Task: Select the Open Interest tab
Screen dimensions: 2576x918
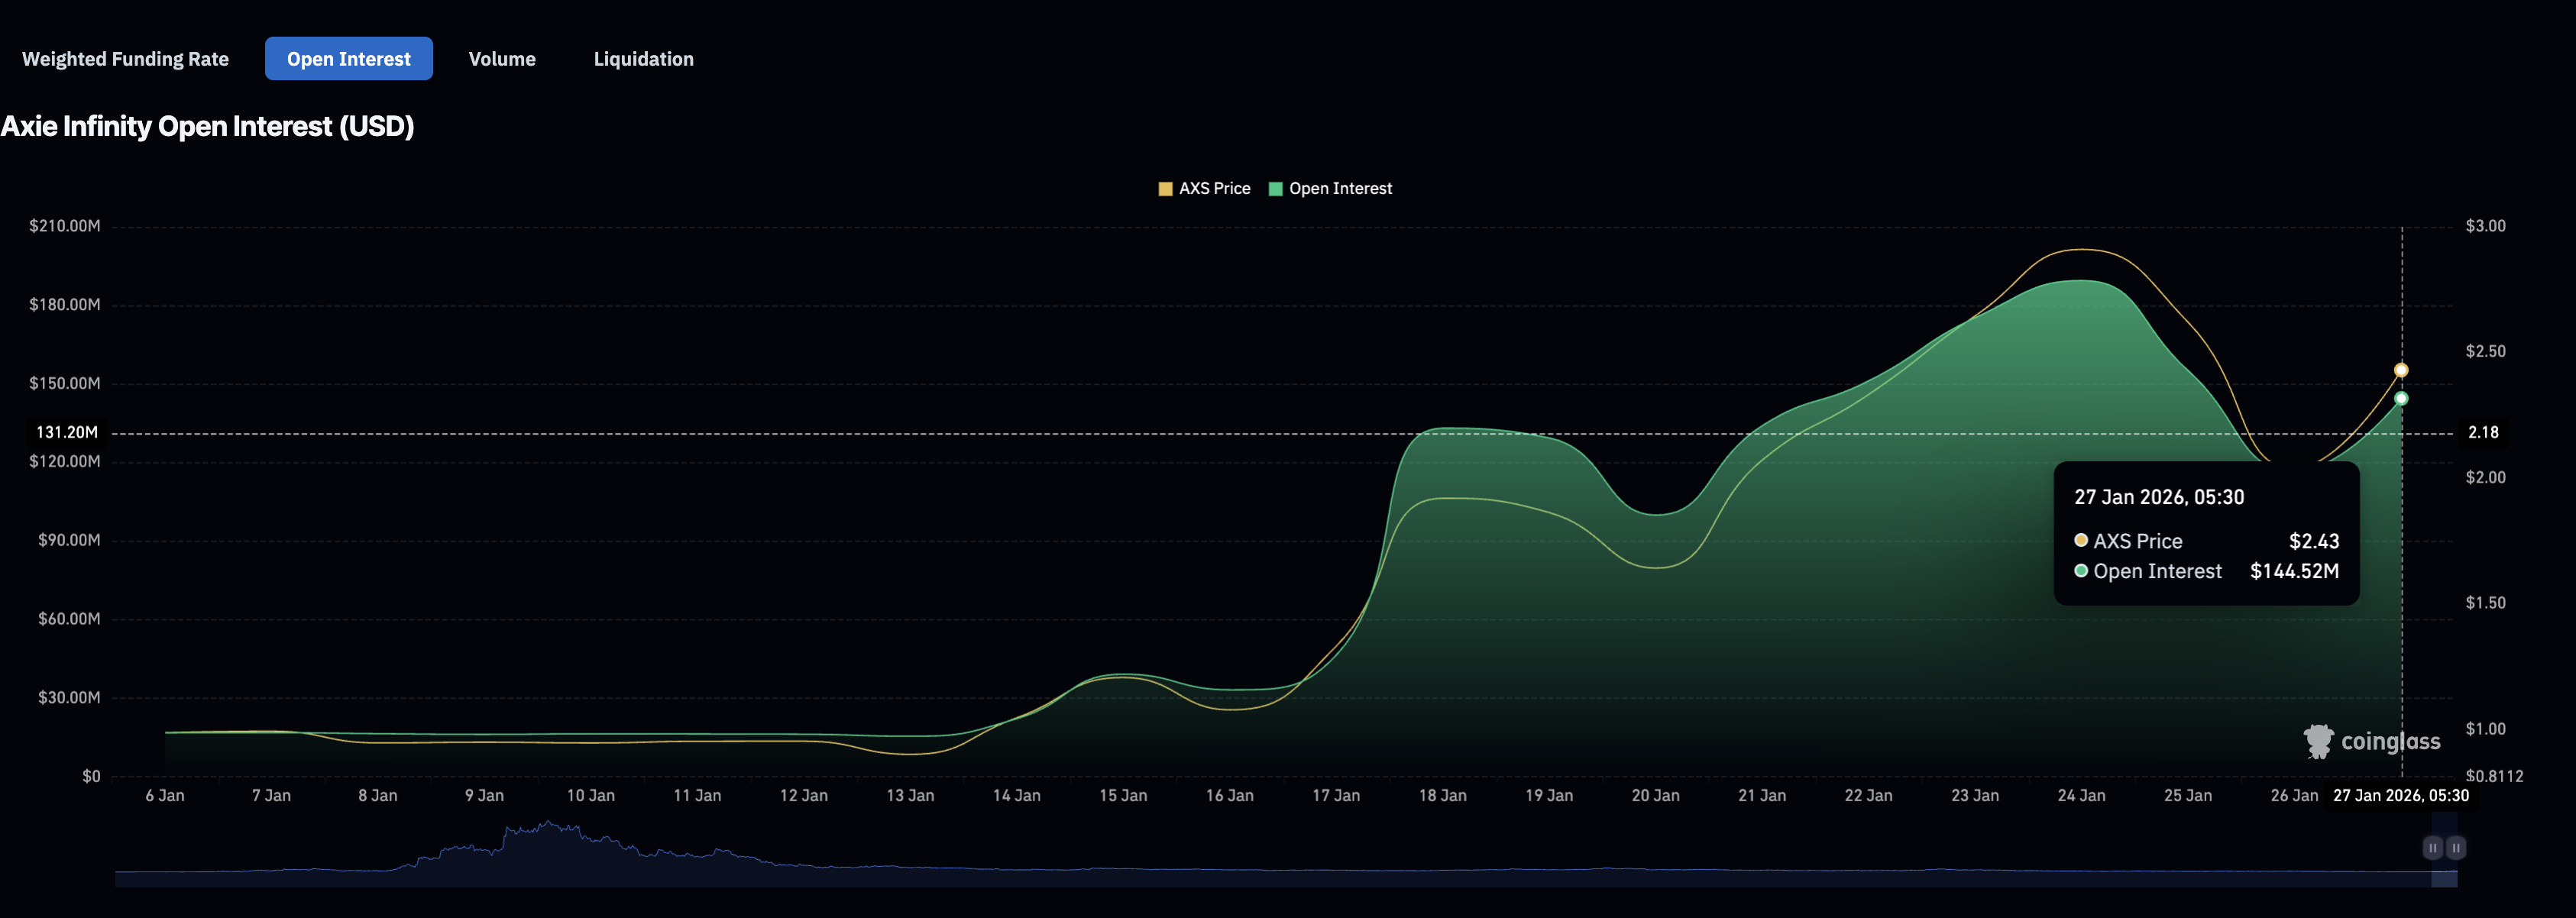Action: [x=348, y=59]
